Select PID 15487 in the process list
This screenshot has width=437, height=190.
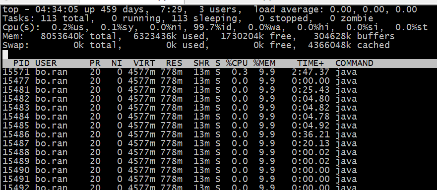coord(16,143)
